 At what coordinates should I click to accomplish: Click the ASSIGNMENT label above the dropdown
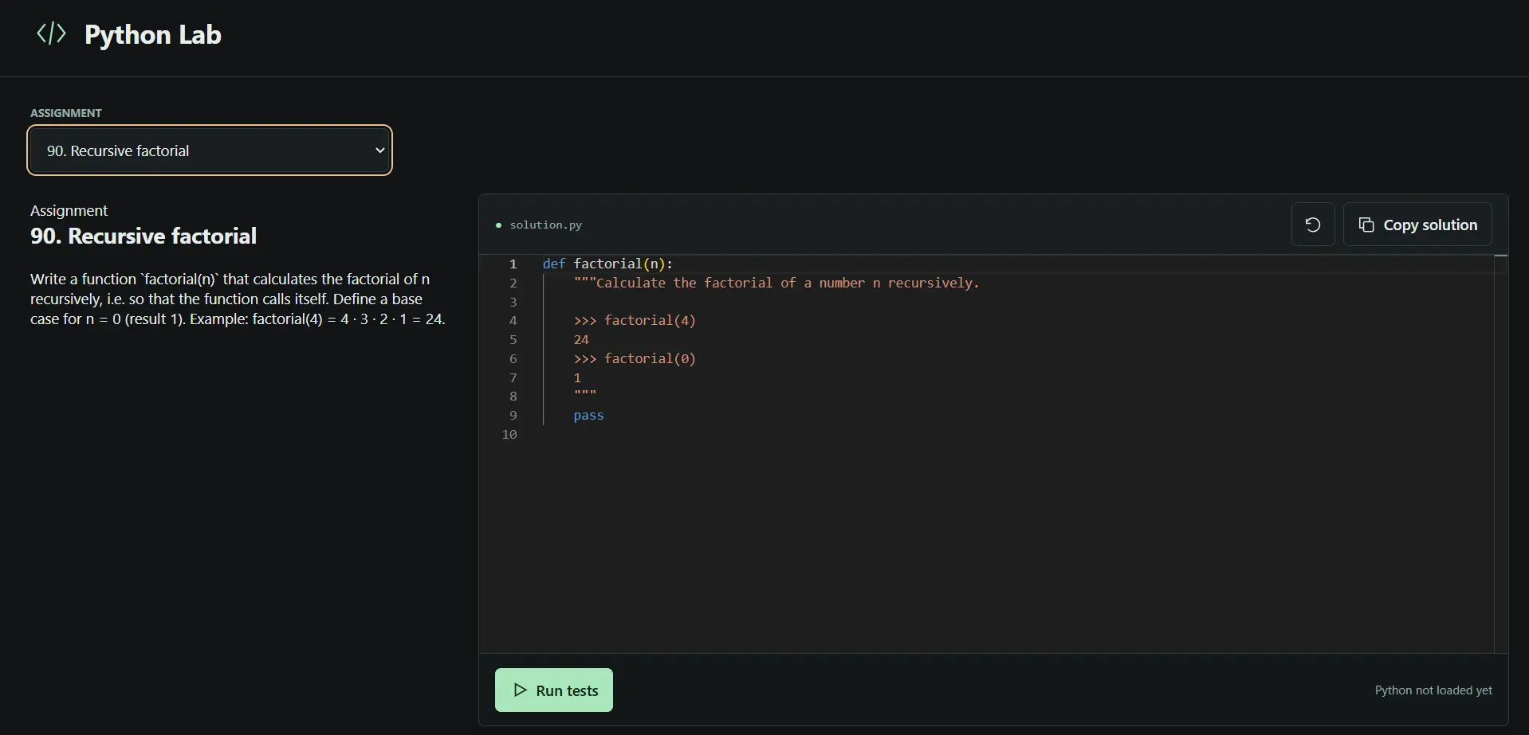tap(66, 113)
